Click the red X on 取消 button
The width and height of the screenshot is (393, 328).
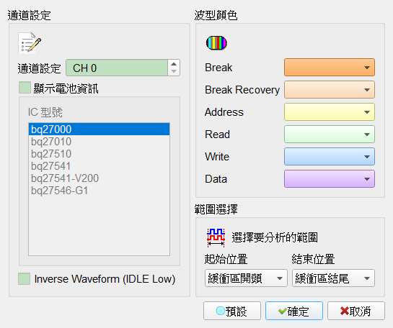(345, 311)
